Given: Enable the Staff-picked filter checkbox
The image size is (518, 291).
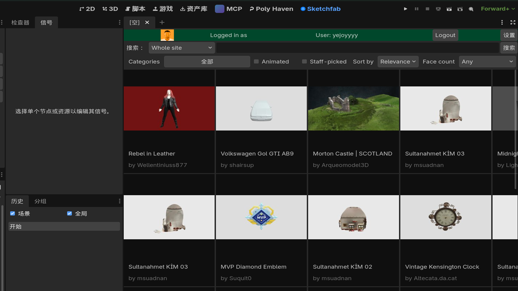Looking at the screenshot, I should (x=304, y=61).
